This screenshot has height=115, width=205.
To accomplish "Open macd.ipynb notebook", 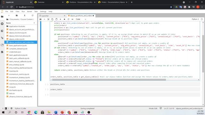I will coord(13,71).
